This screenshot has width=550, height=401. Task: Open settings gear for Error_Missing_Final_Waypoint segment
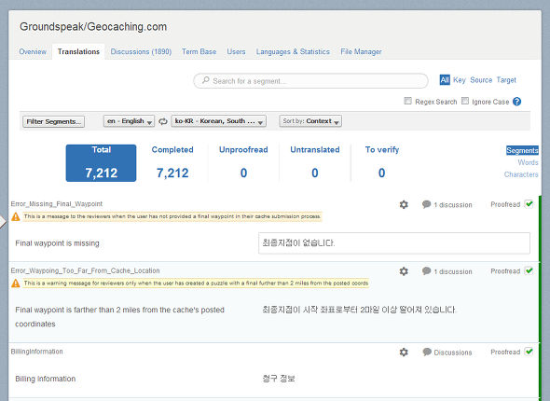click(404, 204)
